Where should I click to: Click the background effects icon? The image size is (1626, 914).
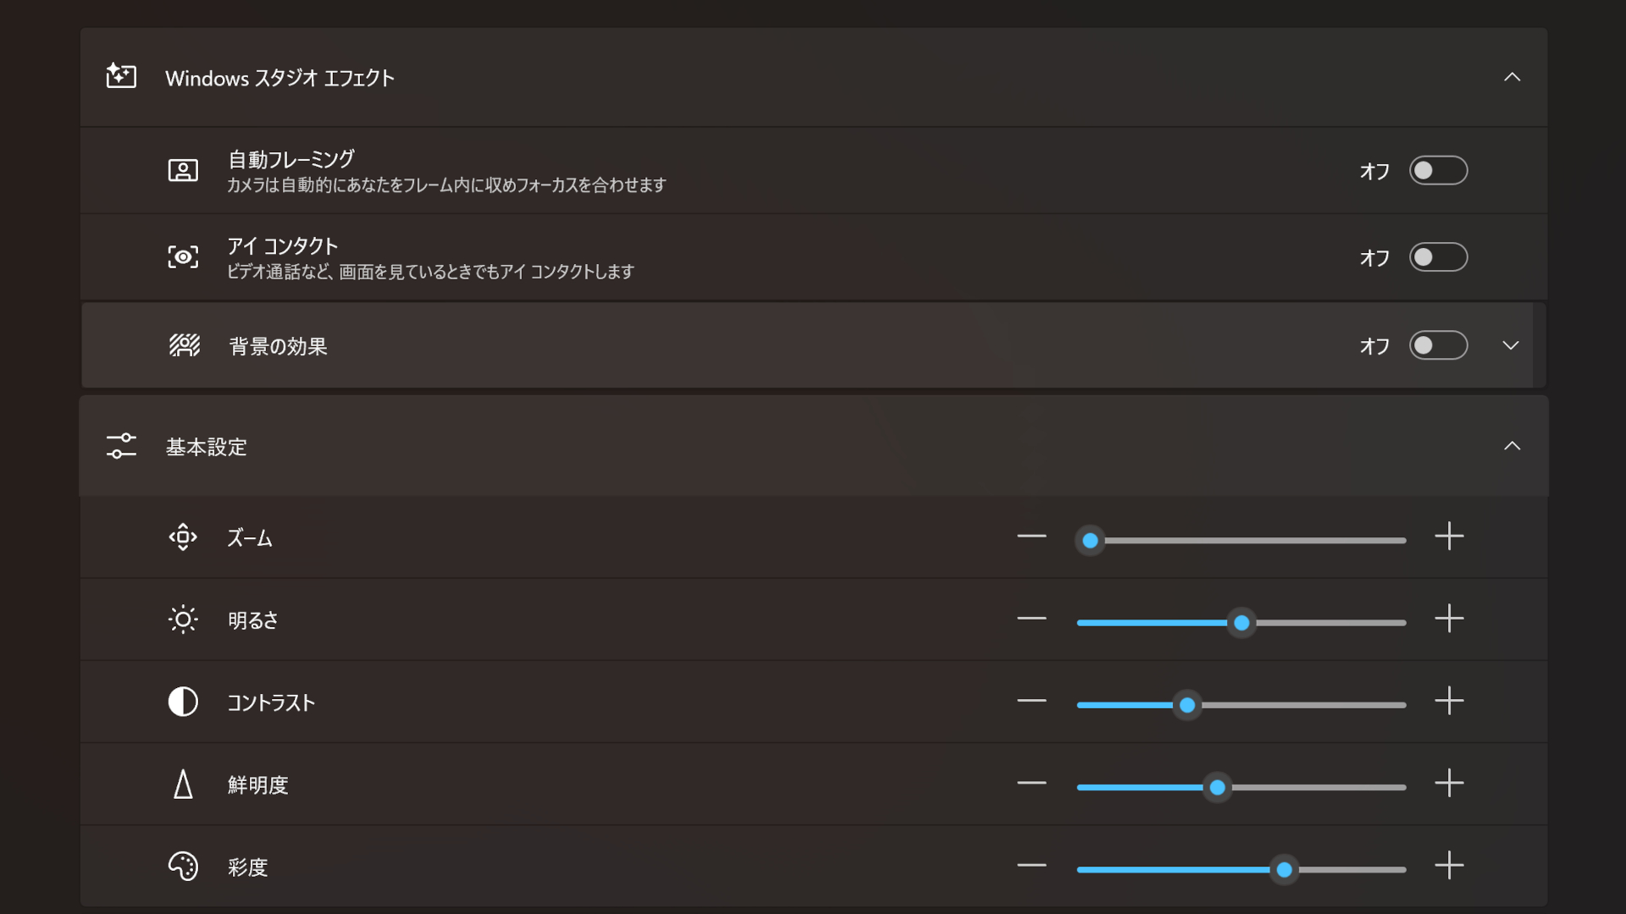tap(184, 345)
